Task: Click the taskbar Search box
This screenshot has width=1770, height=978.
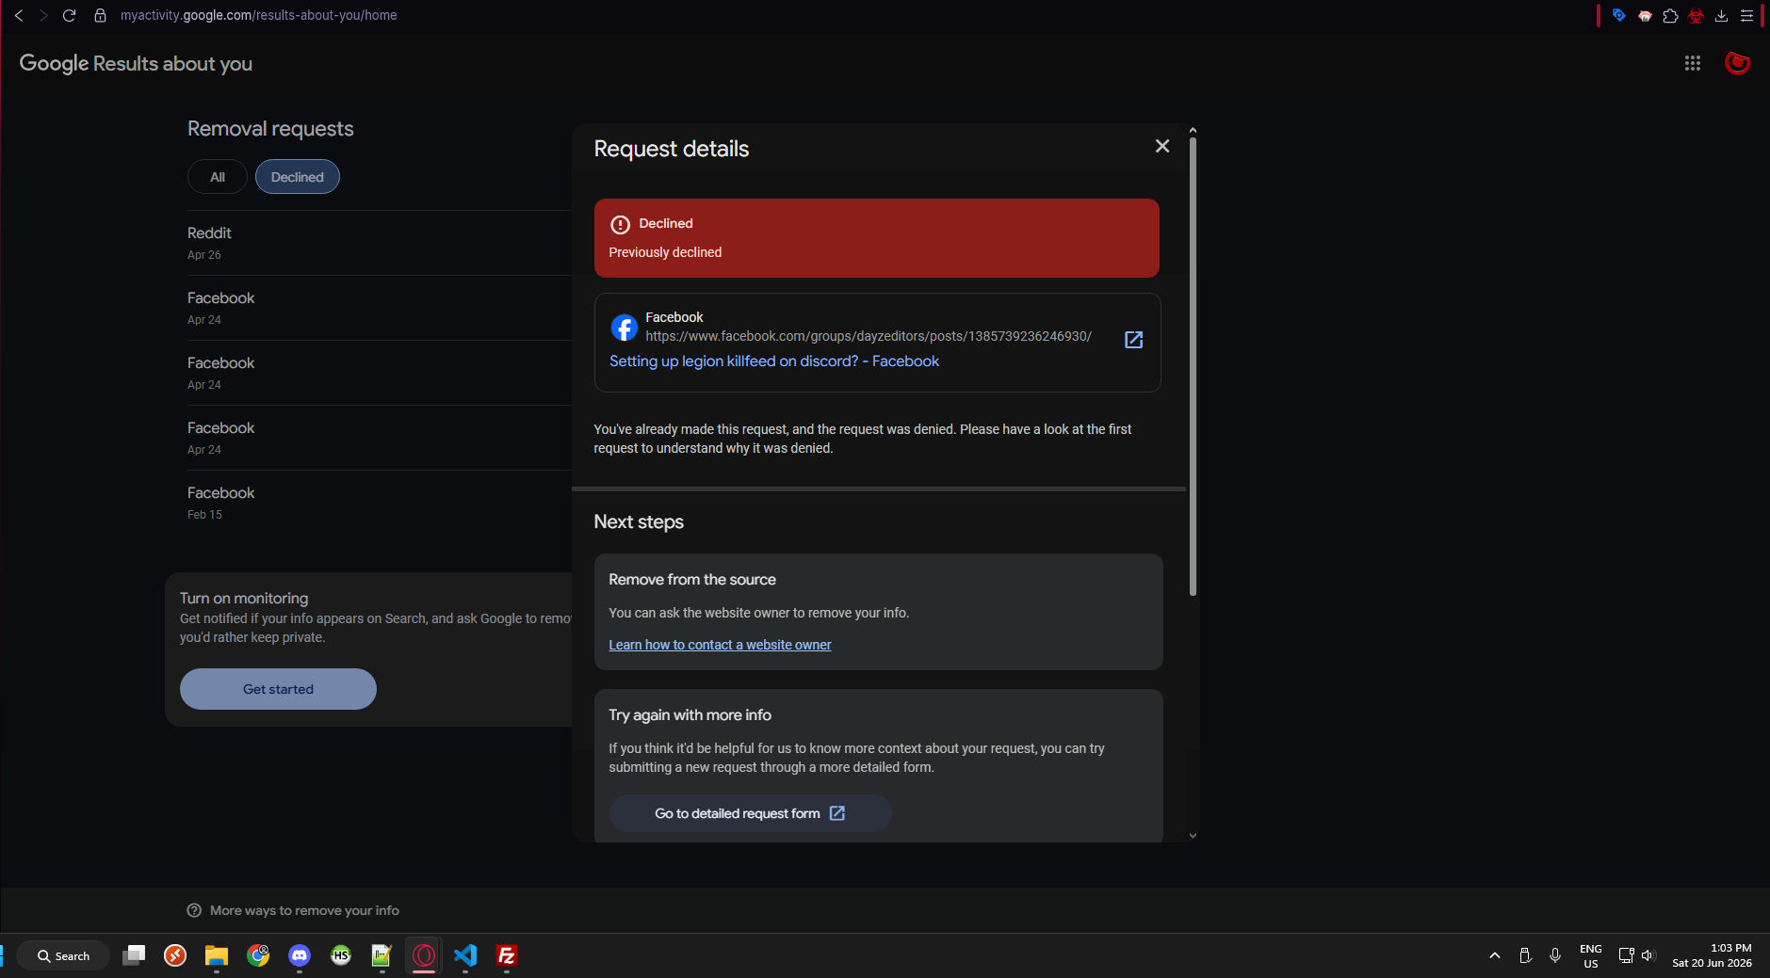Action: 63,955
